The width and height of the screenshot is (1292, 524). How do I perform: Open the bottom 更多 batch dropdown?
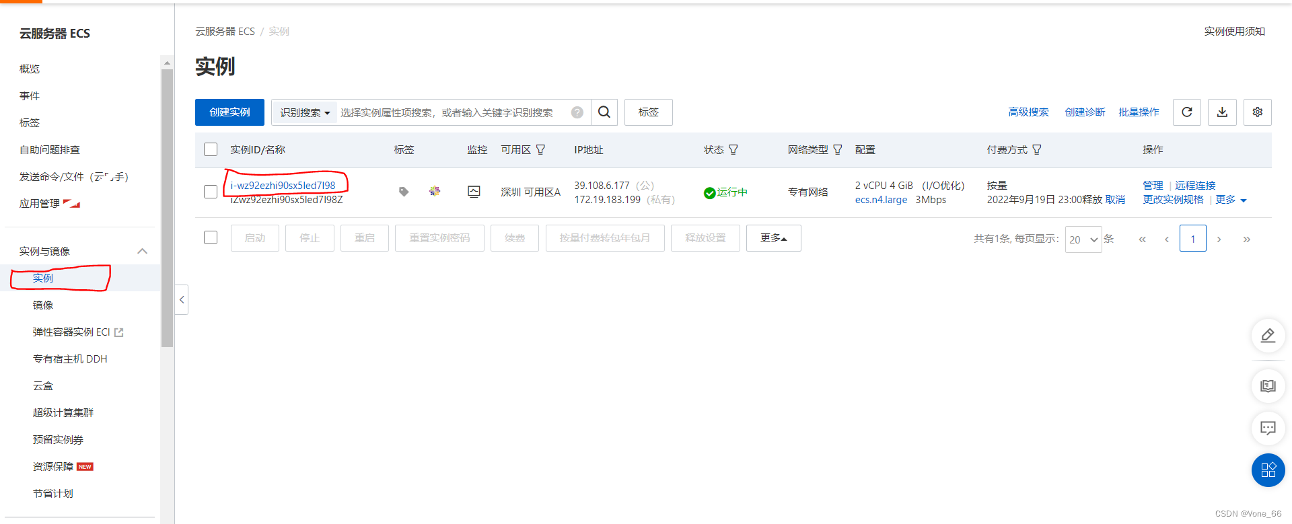point(774,238)
